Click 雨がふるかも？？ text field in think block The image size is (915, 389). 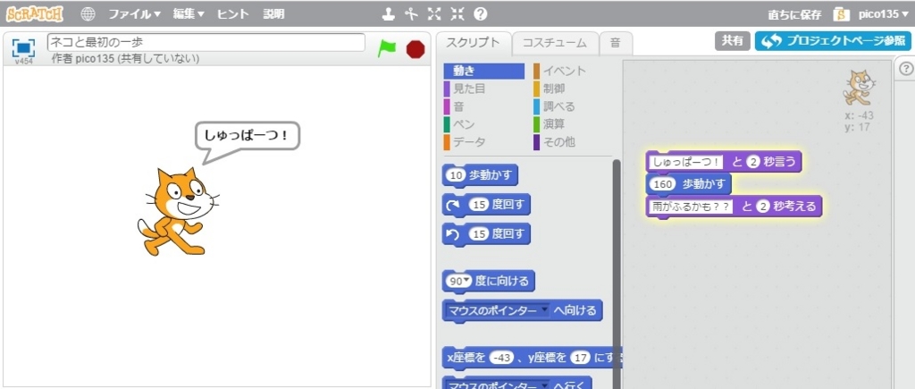tap(691, 207)
